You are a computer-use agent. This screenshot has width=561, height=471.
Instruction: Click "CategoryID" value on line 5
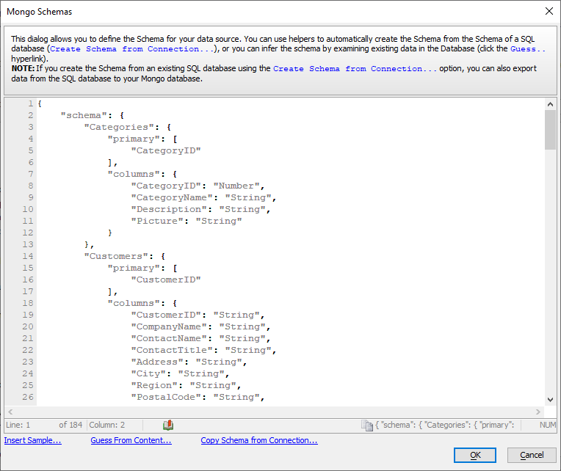[166, 151]
